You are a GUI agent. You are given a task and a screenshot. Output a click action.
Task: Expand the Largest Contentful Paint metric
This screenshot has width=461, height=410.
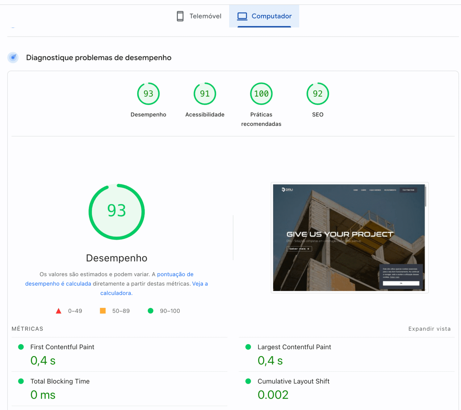[294, 347]
